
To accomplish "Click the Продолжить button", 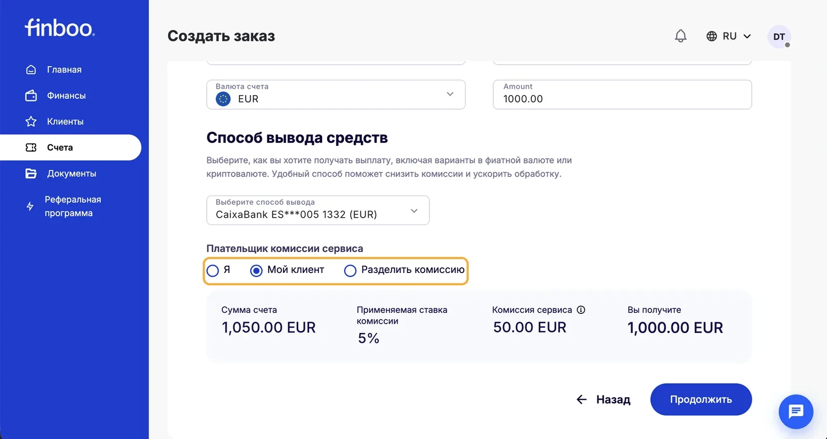I will coord(701,399).
